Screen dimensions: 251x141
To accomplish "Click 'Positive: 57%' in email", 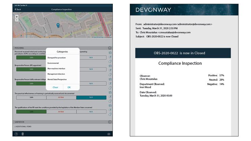I will 216,75.
